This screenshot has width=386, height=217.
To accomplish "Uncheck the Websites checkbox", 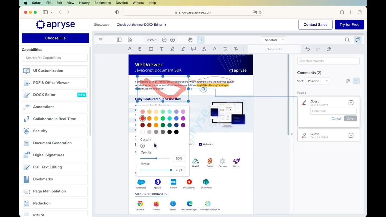I will [200, 144].
